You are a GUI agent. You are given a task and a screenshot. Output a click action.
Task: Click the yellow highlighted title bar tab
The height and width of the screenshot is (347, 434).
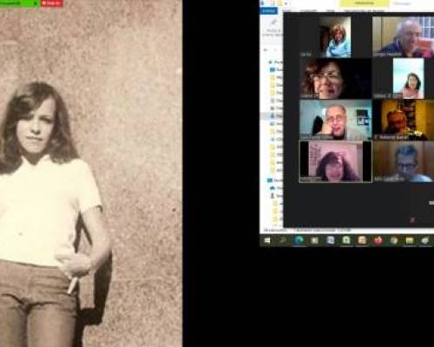coord(365,3)
